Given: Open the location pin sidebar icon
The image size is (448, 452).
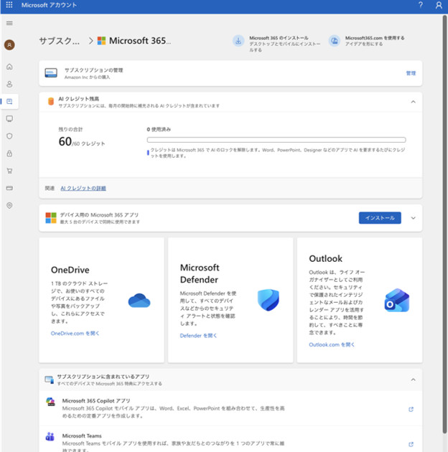Looking at the screenshot, I should coord(9,205).
